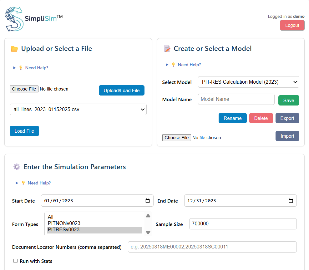
Task: Open the all_lines_2023 file dropdown
Action: 78,110
